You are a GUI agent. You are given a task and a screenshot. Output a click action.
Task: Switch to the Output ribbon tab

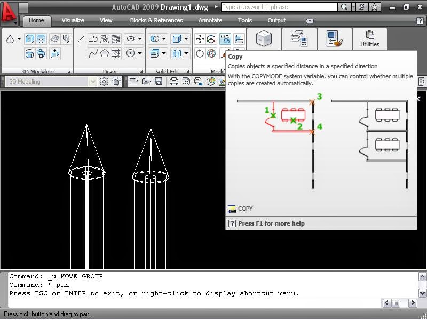[276, 20]
